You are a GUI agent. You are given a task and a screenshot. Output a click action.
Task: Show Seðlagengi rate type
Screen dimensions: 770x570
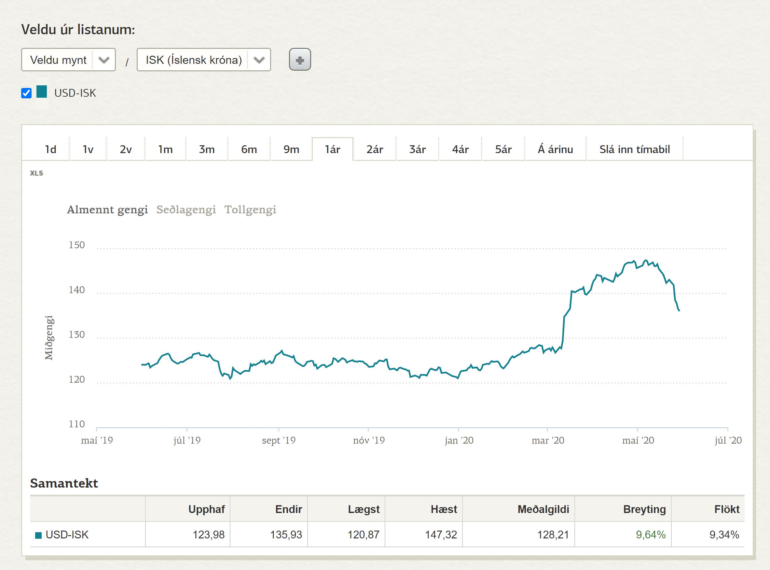pyautogui.click(x=186, y=209)
